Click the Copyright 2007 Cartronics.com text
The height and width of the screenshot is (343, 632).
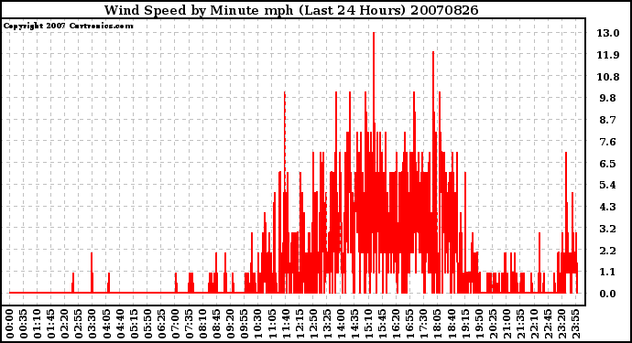[68, 26]
